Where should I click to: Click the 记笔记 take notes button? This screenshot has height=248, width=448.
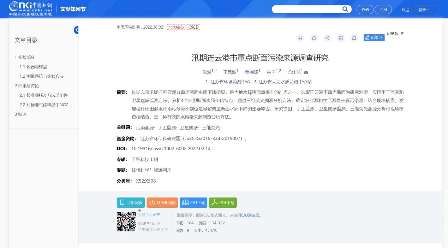374,37
